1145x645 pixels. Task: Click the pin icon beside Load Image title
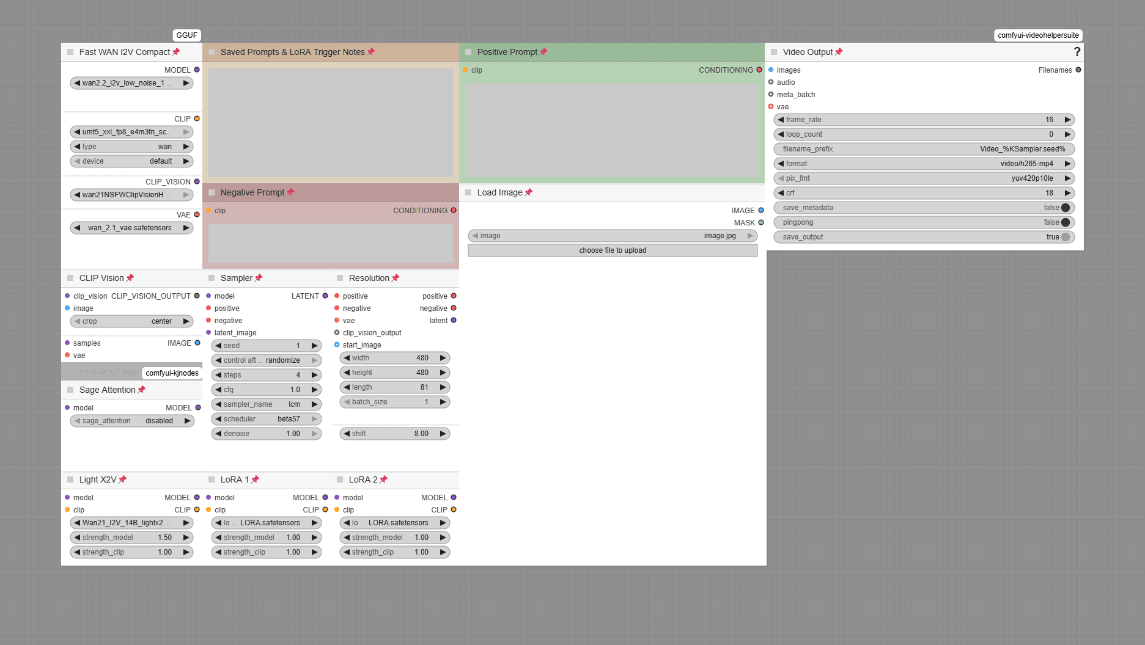pos(529,192)
